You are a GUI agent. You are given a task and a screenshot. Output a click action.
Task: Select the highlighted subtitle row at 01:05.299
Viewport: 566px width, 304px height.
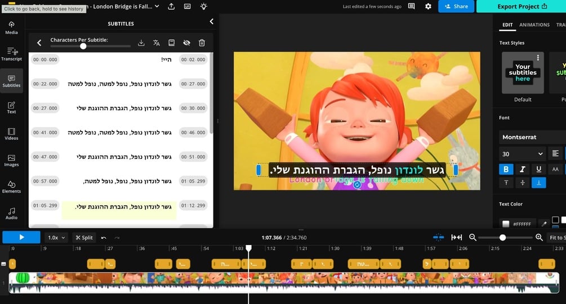click(x=119, y=210)
